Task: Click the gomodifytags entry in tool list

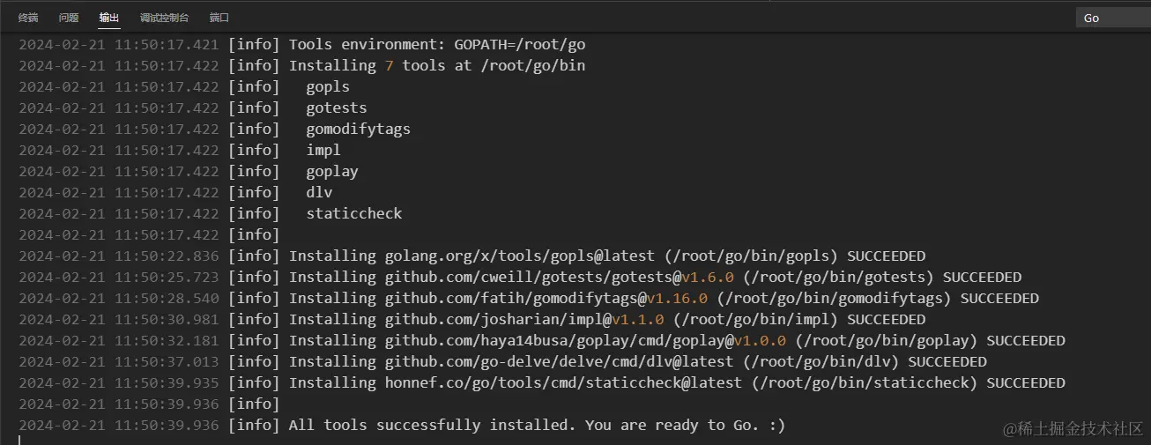Action: [x=359, y=129]
